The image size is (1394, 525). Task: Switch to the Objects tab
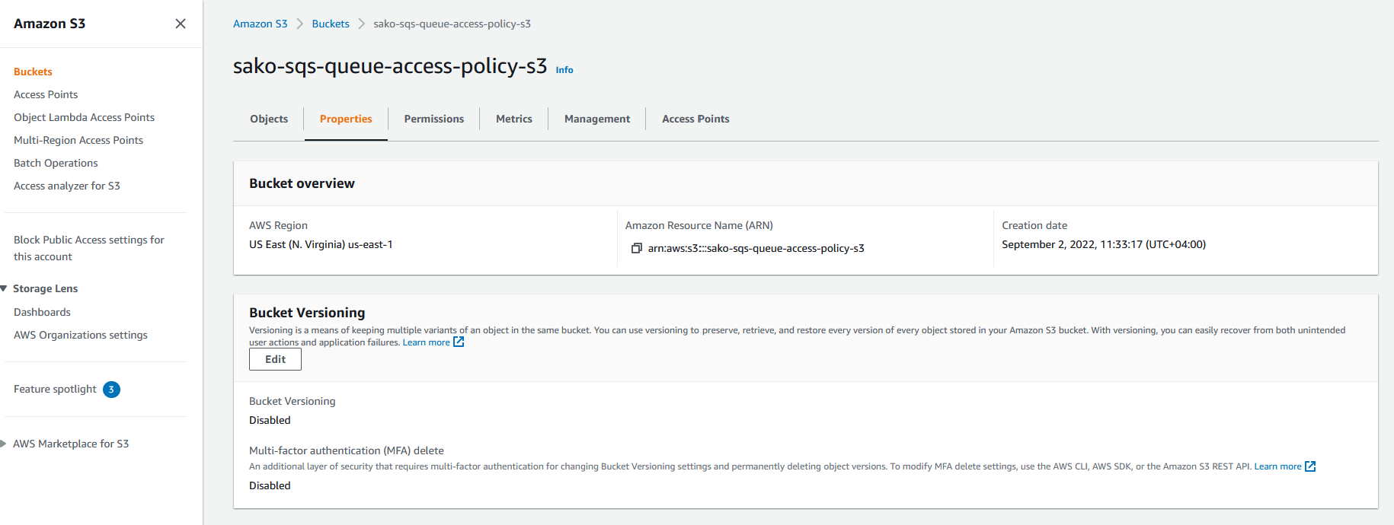[269, 119]
